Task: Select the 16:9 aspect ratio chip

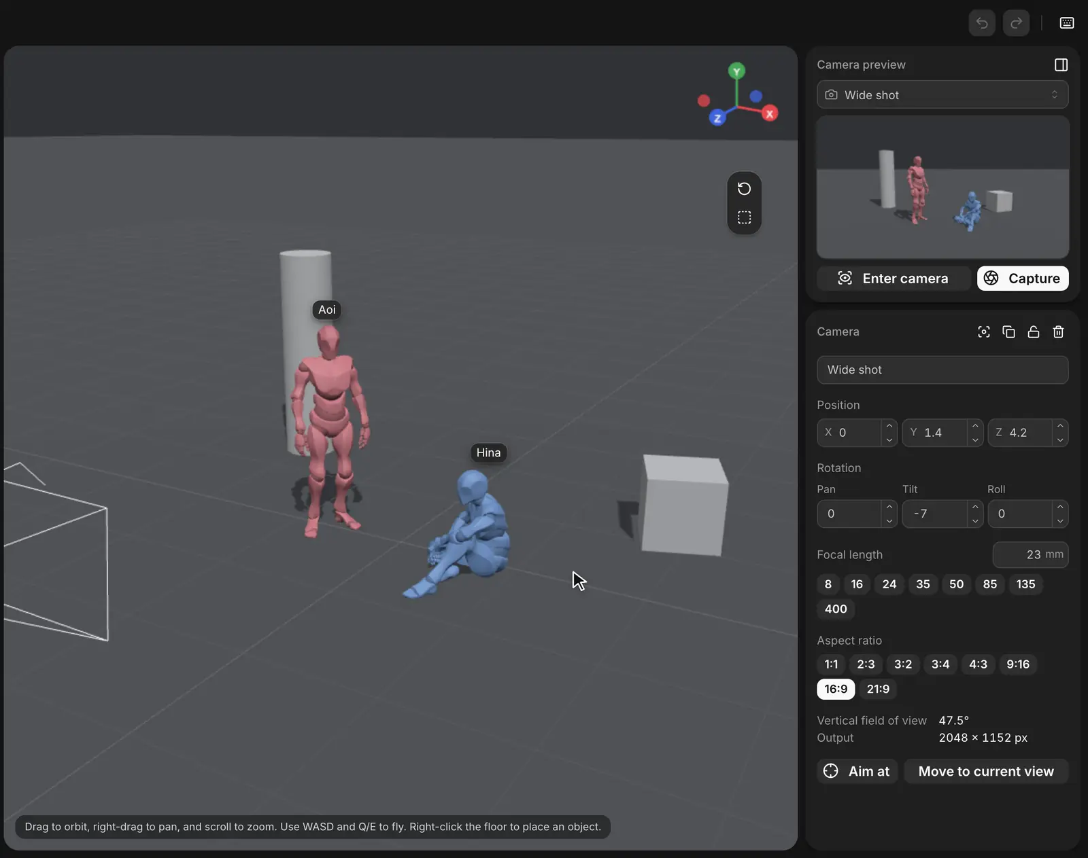Action: (836, 689)
